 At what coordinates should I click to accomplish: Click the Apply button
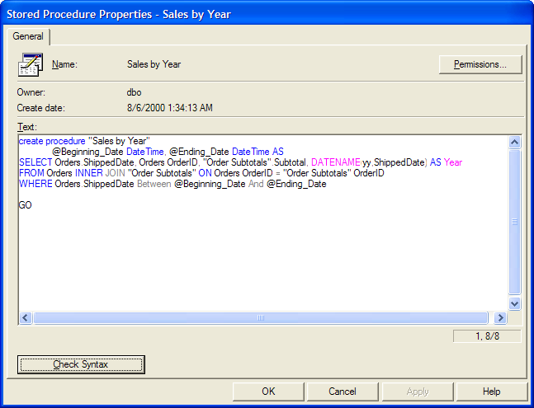(418, 392)
